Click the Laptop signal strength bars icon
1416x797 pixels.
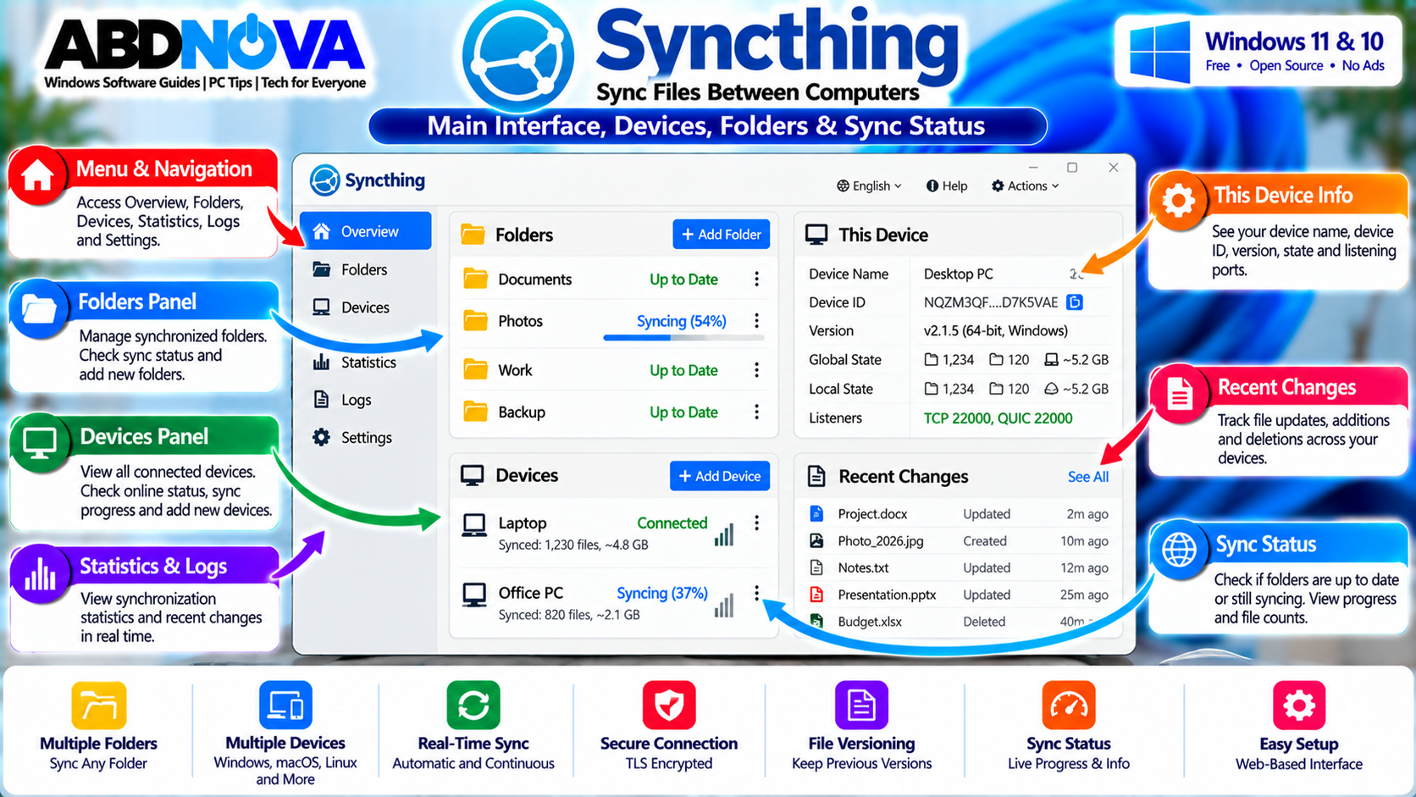click(724, 535)
